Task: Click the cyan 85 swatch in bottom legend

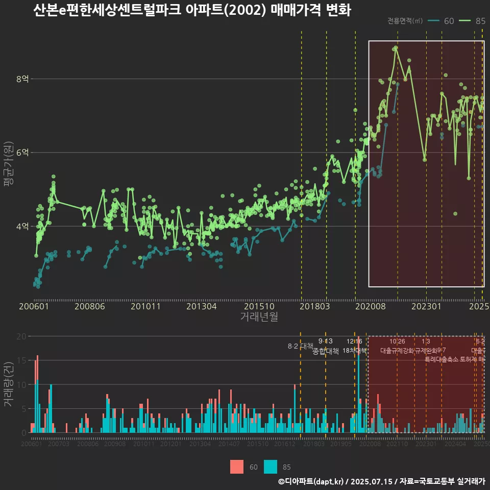Action: [x=271, y=467]
